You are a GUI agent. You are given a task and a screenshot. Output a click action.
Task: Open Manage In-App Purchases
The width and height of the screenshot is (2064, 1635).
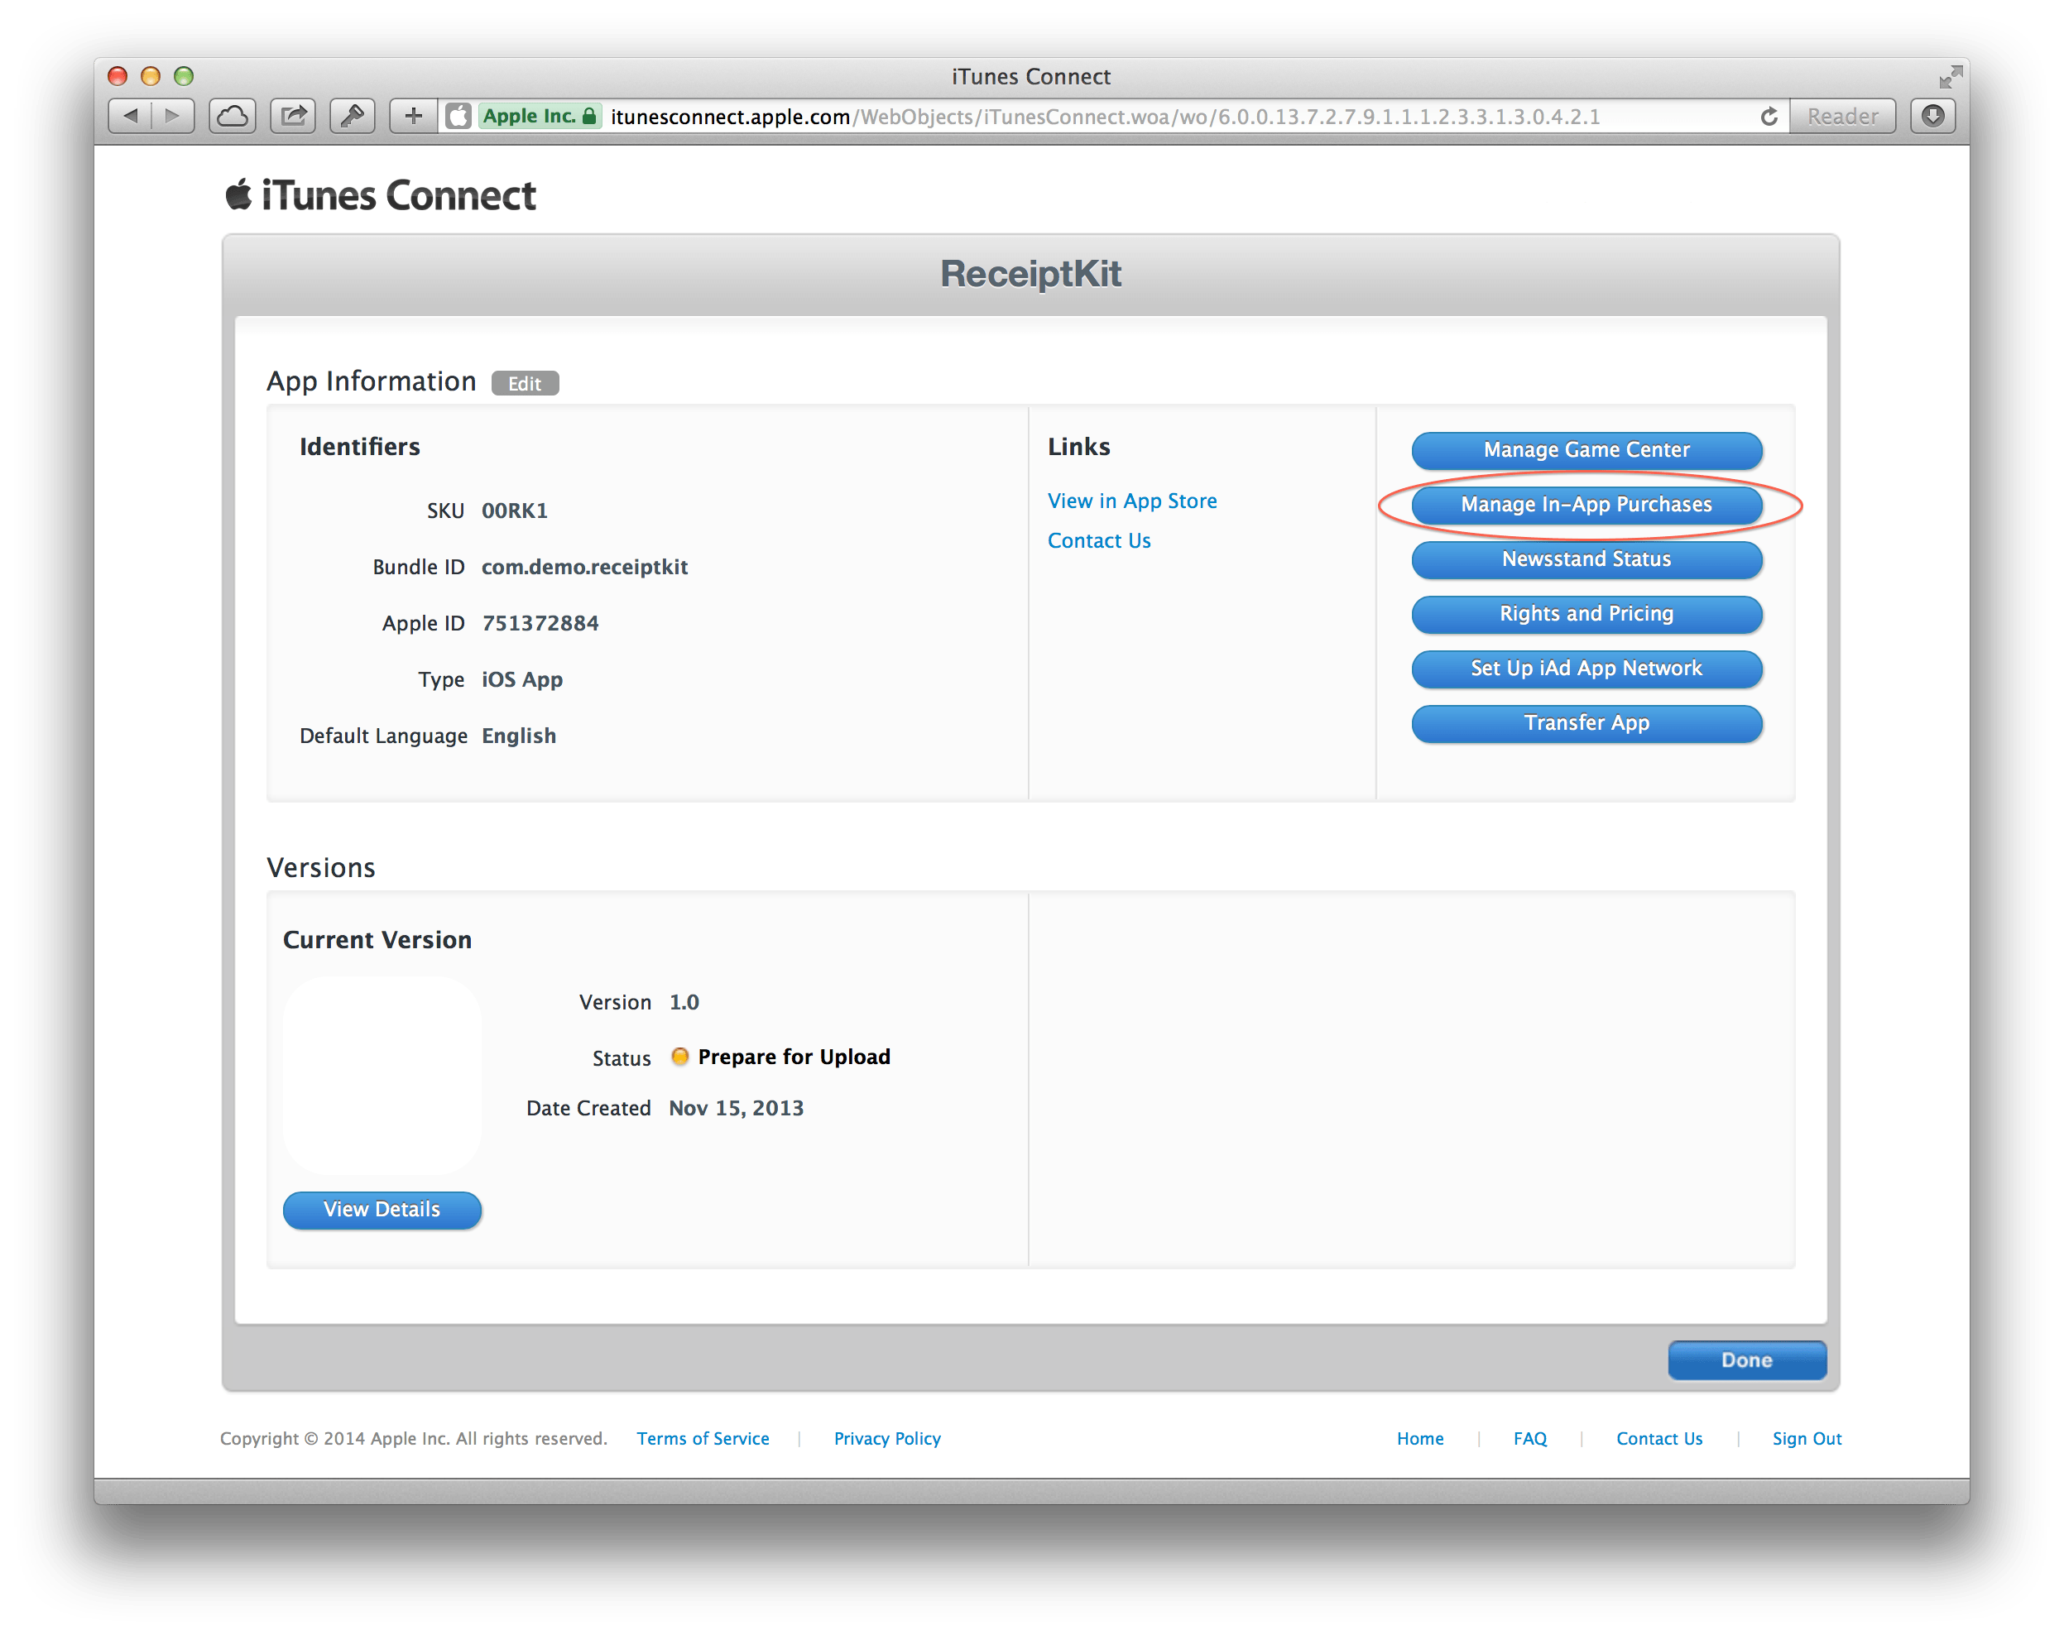click(1586, 505)
